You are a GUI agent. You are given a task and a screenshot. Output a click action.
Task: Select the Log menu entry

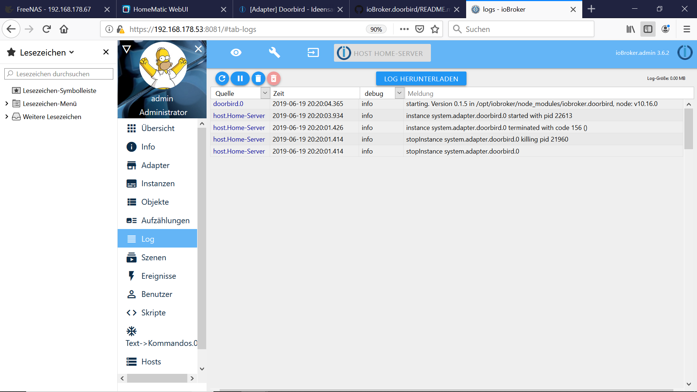(x=158, y=239)
